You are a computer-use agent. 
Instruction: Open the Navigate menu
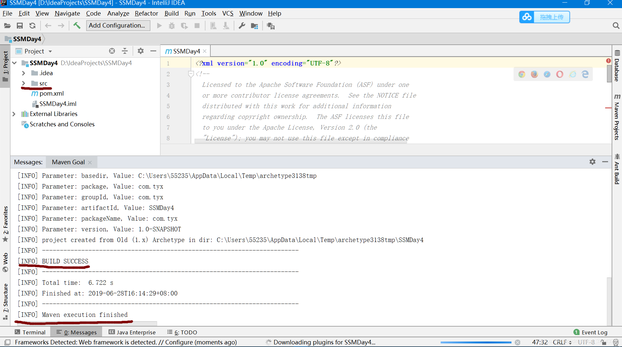coord(67,13)
